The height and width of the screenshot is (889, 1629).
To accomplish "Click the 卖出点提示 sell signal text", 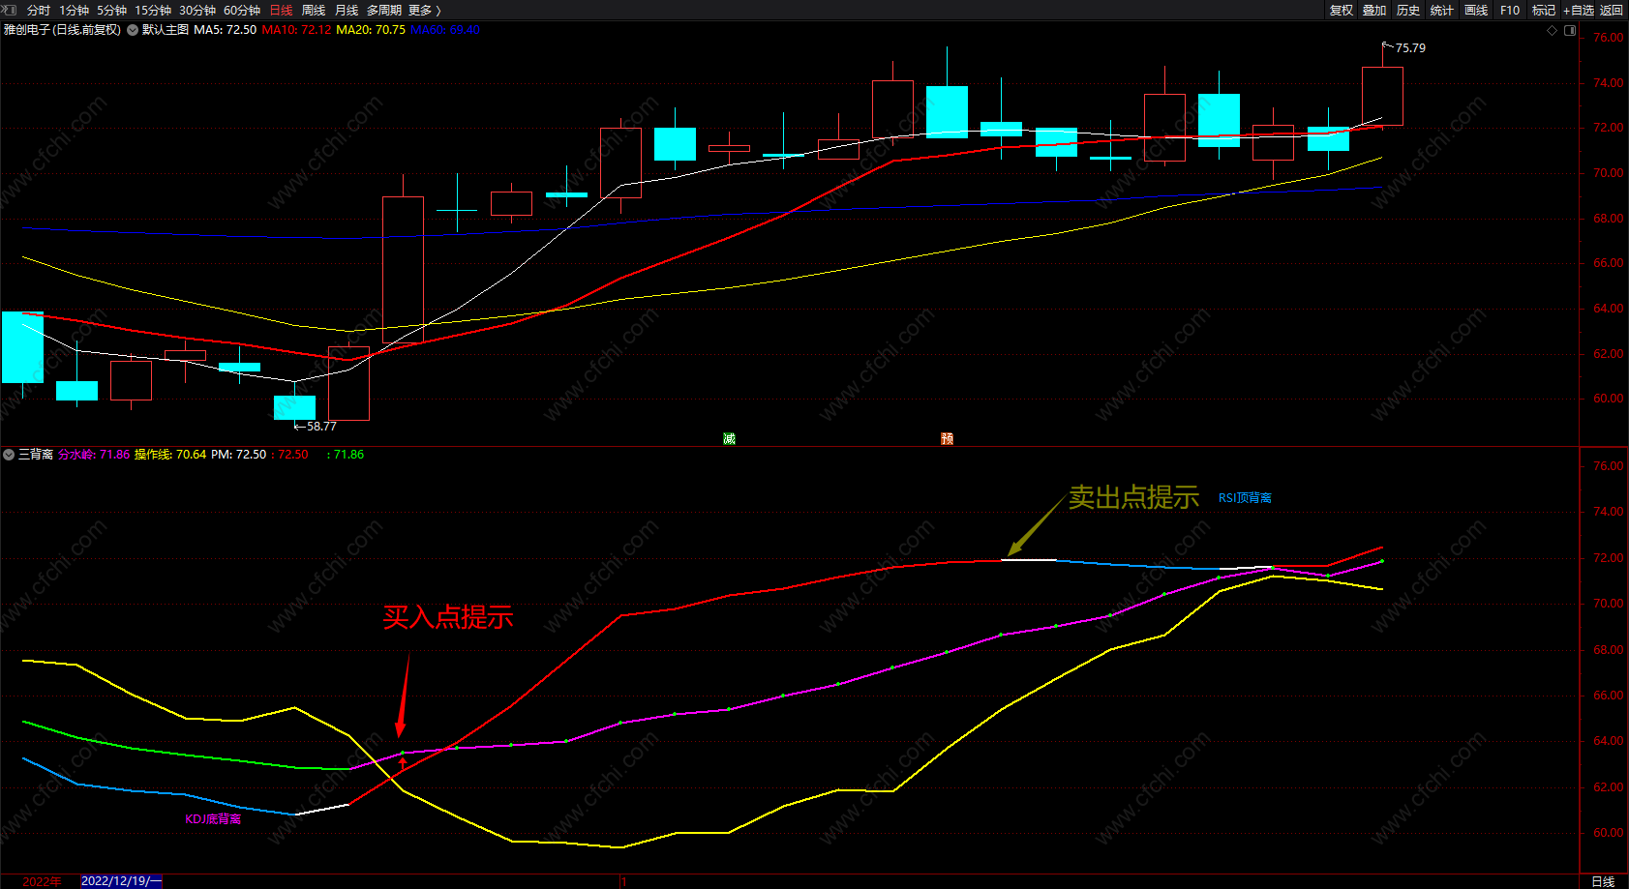I will pos(1133,497).
